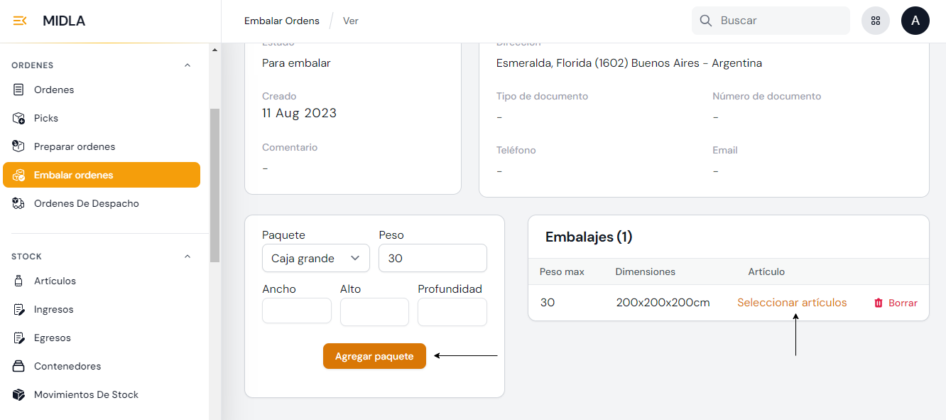Viewport: 946px width, 420px height.
Task: Go to Movimientos De Stock
Action: [x=86, y=394]
